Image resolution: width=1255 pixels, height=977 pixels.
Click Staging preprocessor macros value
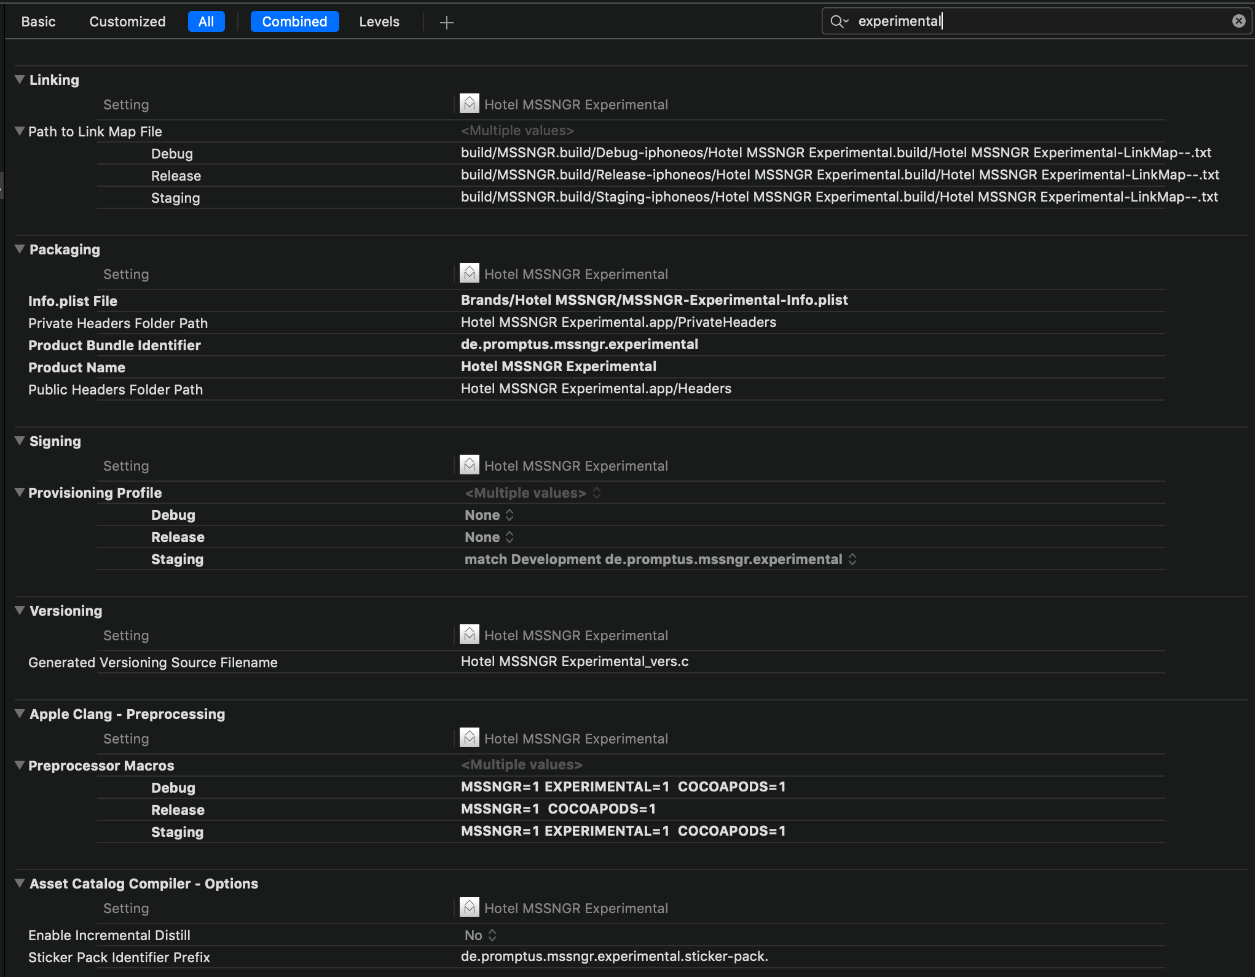point(623,831)
